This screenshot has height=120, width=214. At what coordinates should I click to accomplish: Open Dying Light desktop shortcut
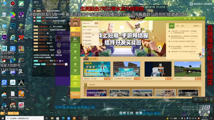21,72
